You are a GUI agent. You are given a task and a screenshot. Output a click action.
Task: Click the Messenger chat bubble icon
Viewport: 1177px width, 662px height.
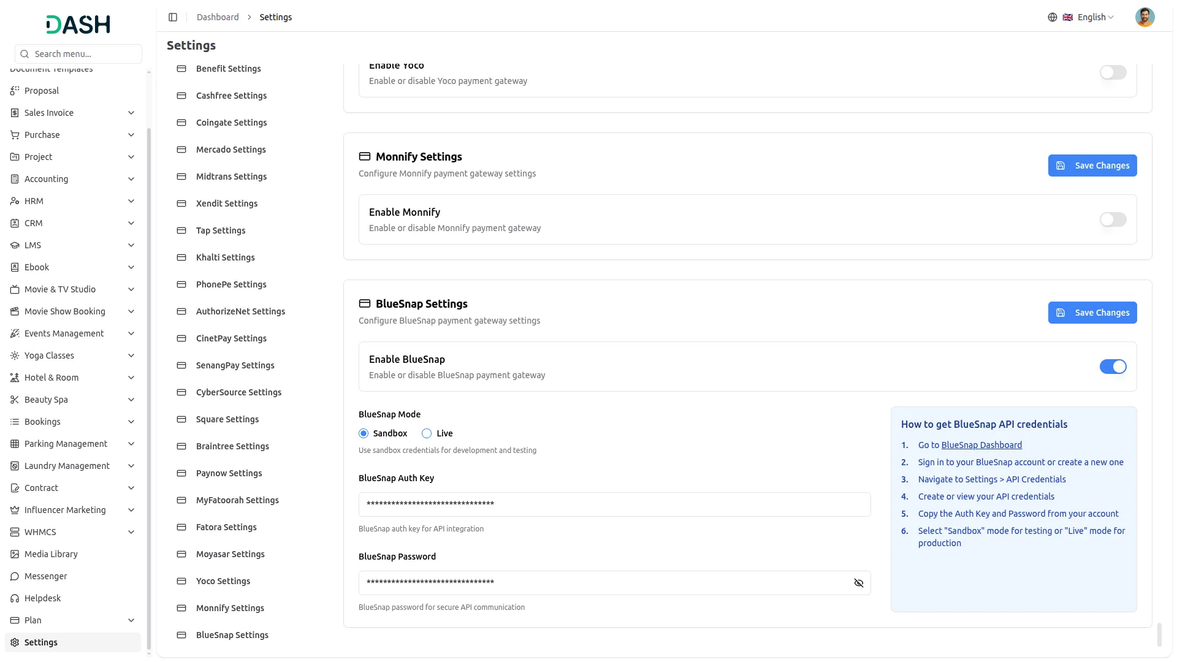click(15, 576)
